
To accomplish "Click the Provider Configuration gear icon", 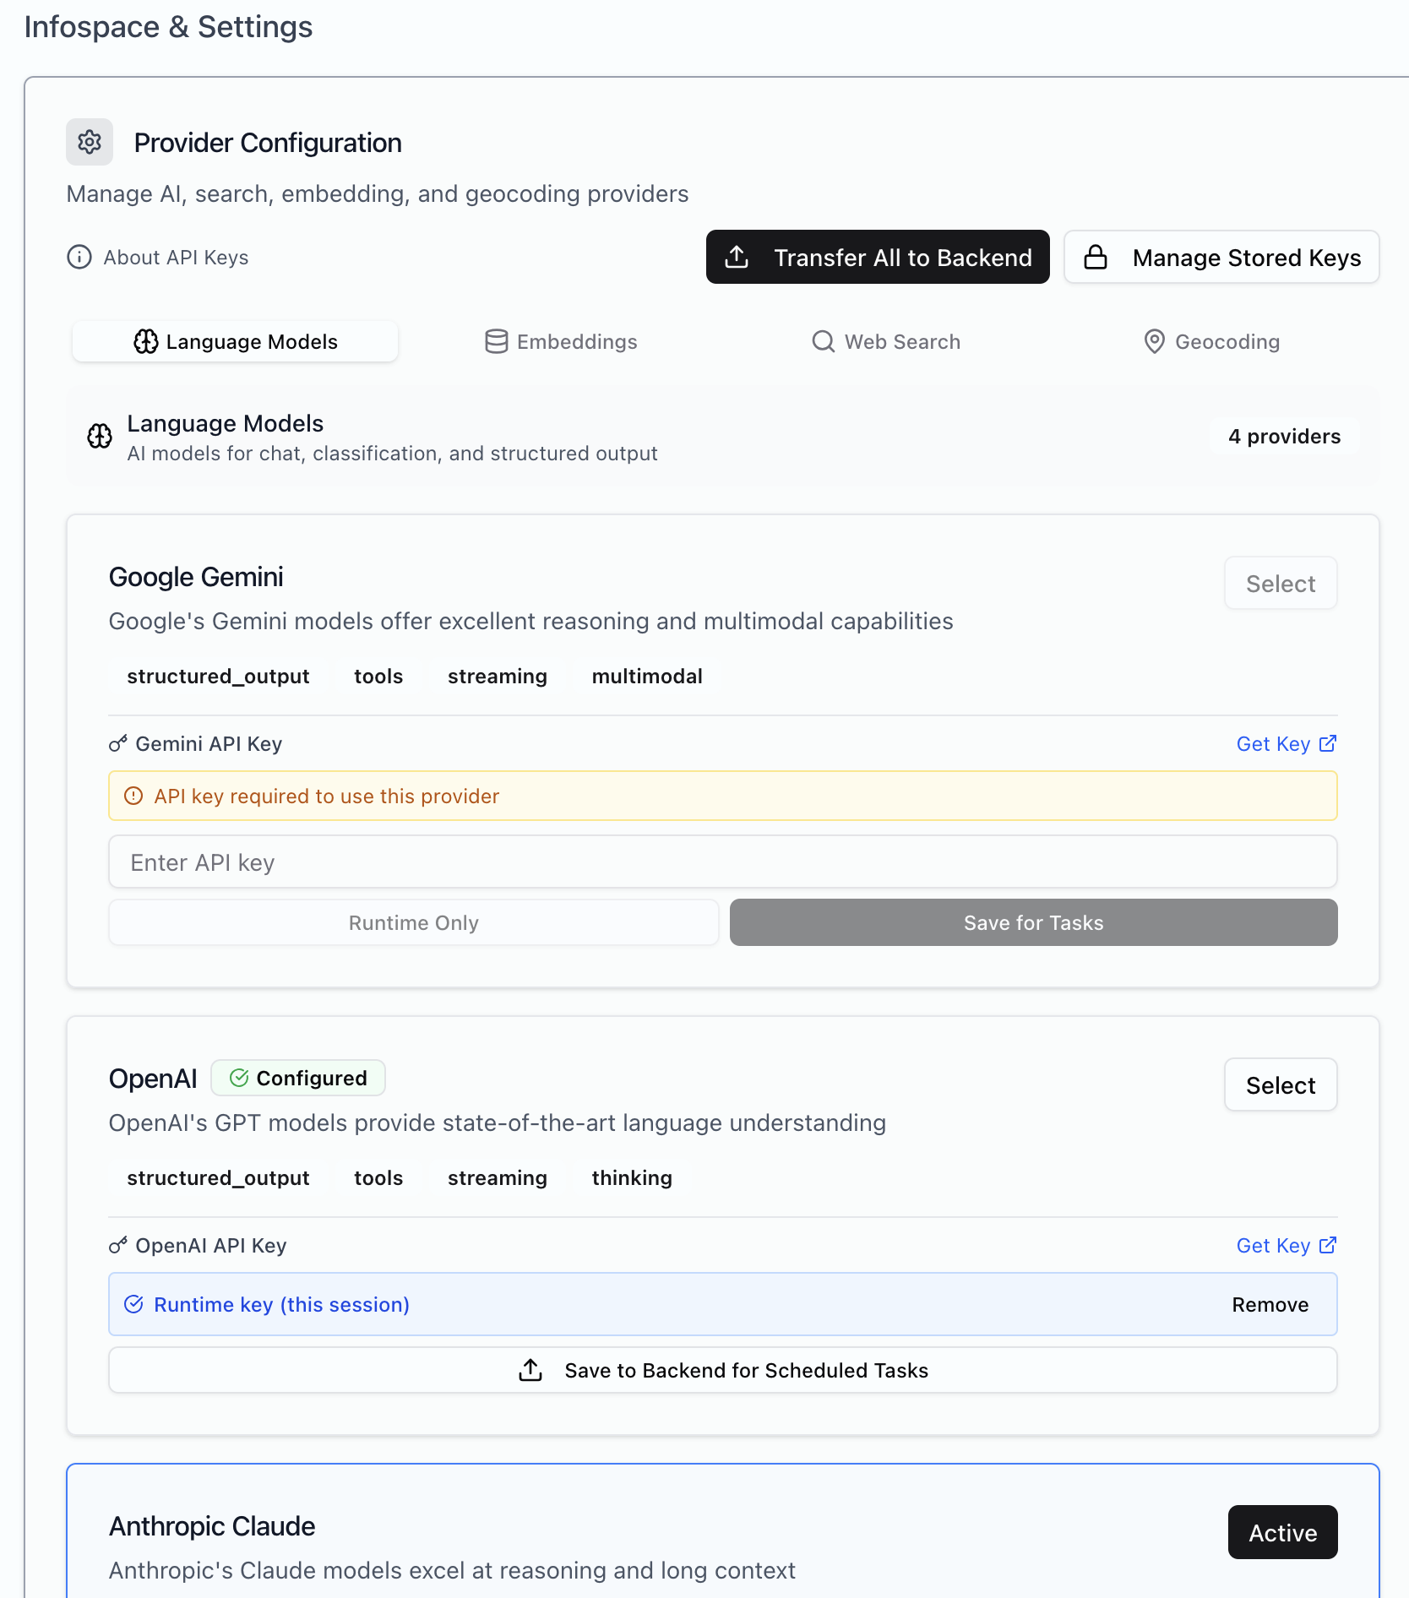I will coord(90,142).
